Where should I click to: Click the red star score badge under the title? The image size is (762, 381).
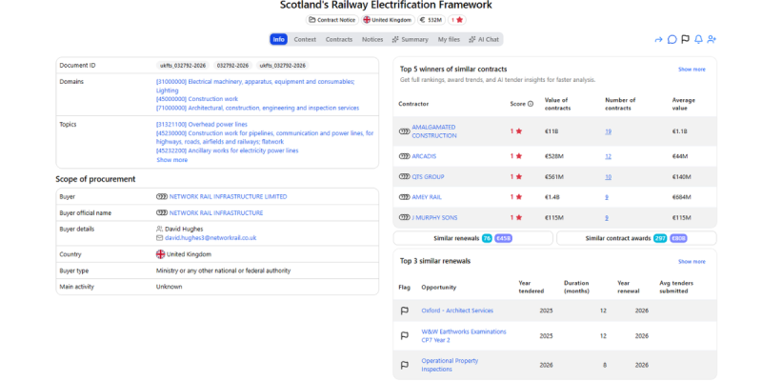tap(457, 20)
